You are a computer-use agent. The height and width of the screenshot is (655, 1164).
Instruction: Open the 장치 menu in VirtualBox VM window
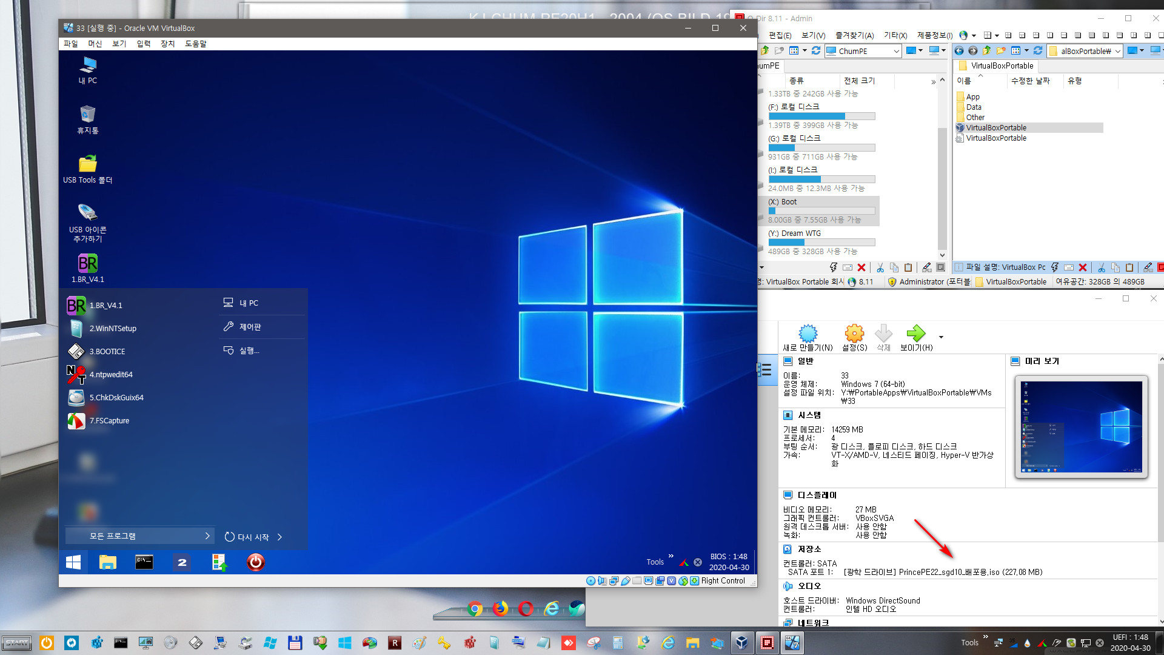168,44
